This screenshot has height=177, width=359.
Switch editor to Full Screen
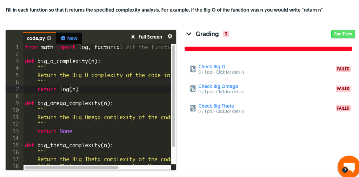click(146, 37)
